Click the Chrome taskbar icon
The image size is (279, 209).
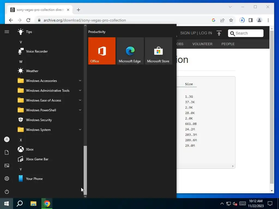(x=47, y=204)
